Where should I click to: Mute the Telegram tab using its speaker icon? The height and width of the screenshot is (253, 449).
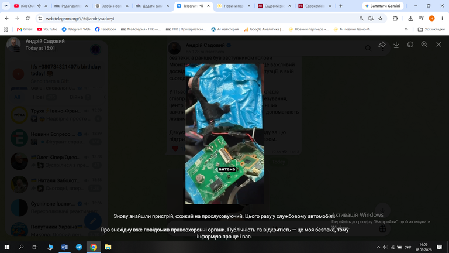pyautogui.click(x=201, y=6)
